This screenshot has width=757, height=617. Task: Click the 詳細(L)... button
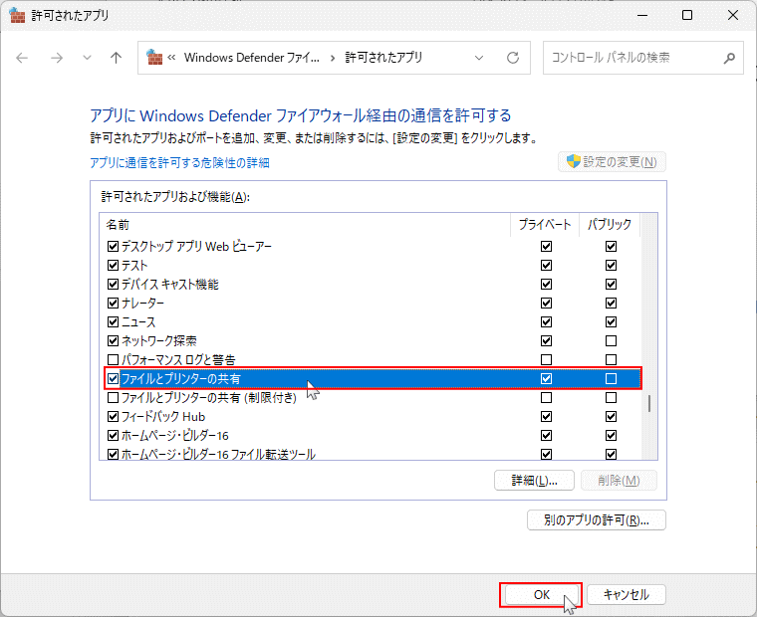tap(535, 481)
